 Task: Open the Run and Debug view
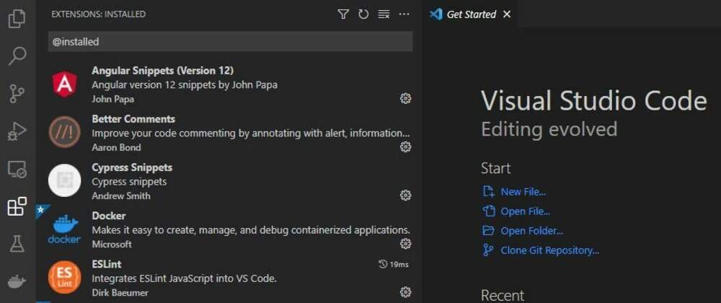17,131
